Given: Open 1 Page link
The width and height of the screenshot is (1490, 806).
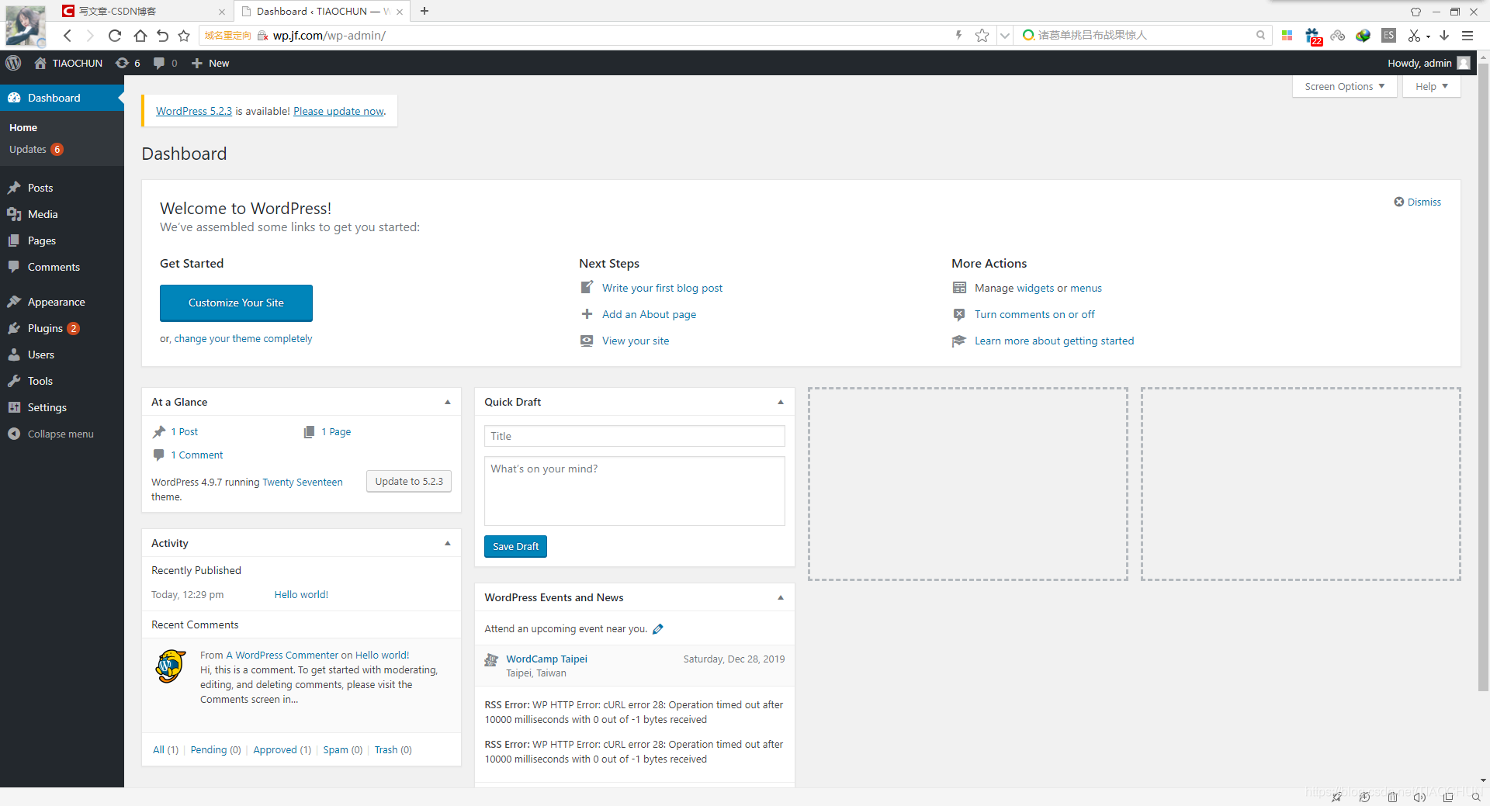Looking at the screenshot, I should pos(336,431).
